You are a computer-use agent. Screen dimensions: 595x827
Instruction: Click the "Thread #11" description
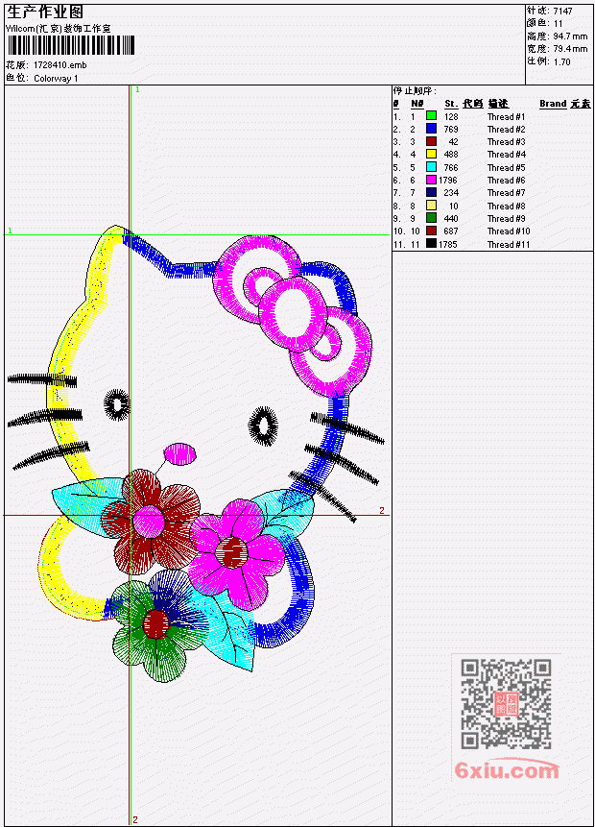[x=509, y=245]
